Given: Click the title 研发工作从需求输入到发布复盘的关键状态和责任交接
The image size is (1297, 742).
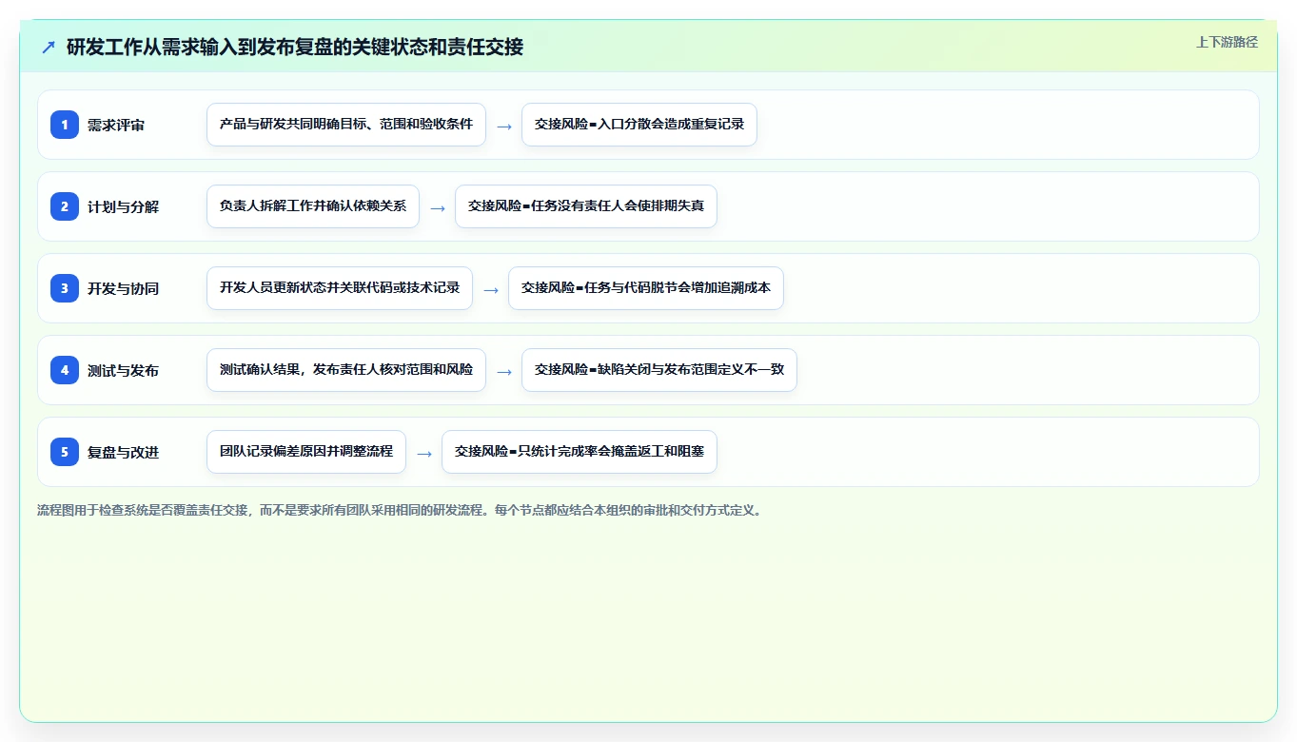Looking at the screenshot, I should click(x=295, y=47).
